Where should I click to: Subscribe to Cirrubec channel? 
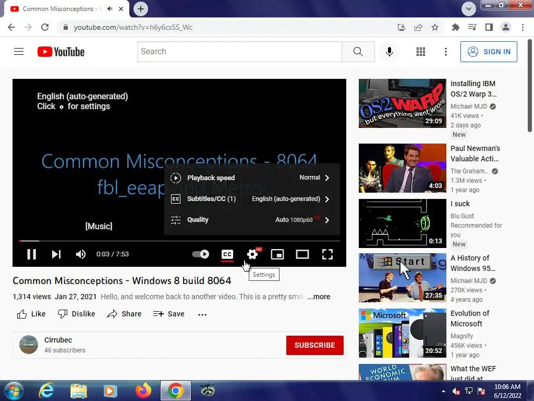[x=314, y=345]
